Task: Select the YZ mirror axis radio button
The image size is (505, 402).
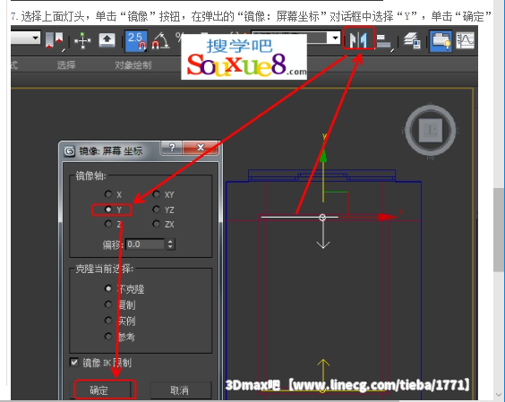Action: 156,210
